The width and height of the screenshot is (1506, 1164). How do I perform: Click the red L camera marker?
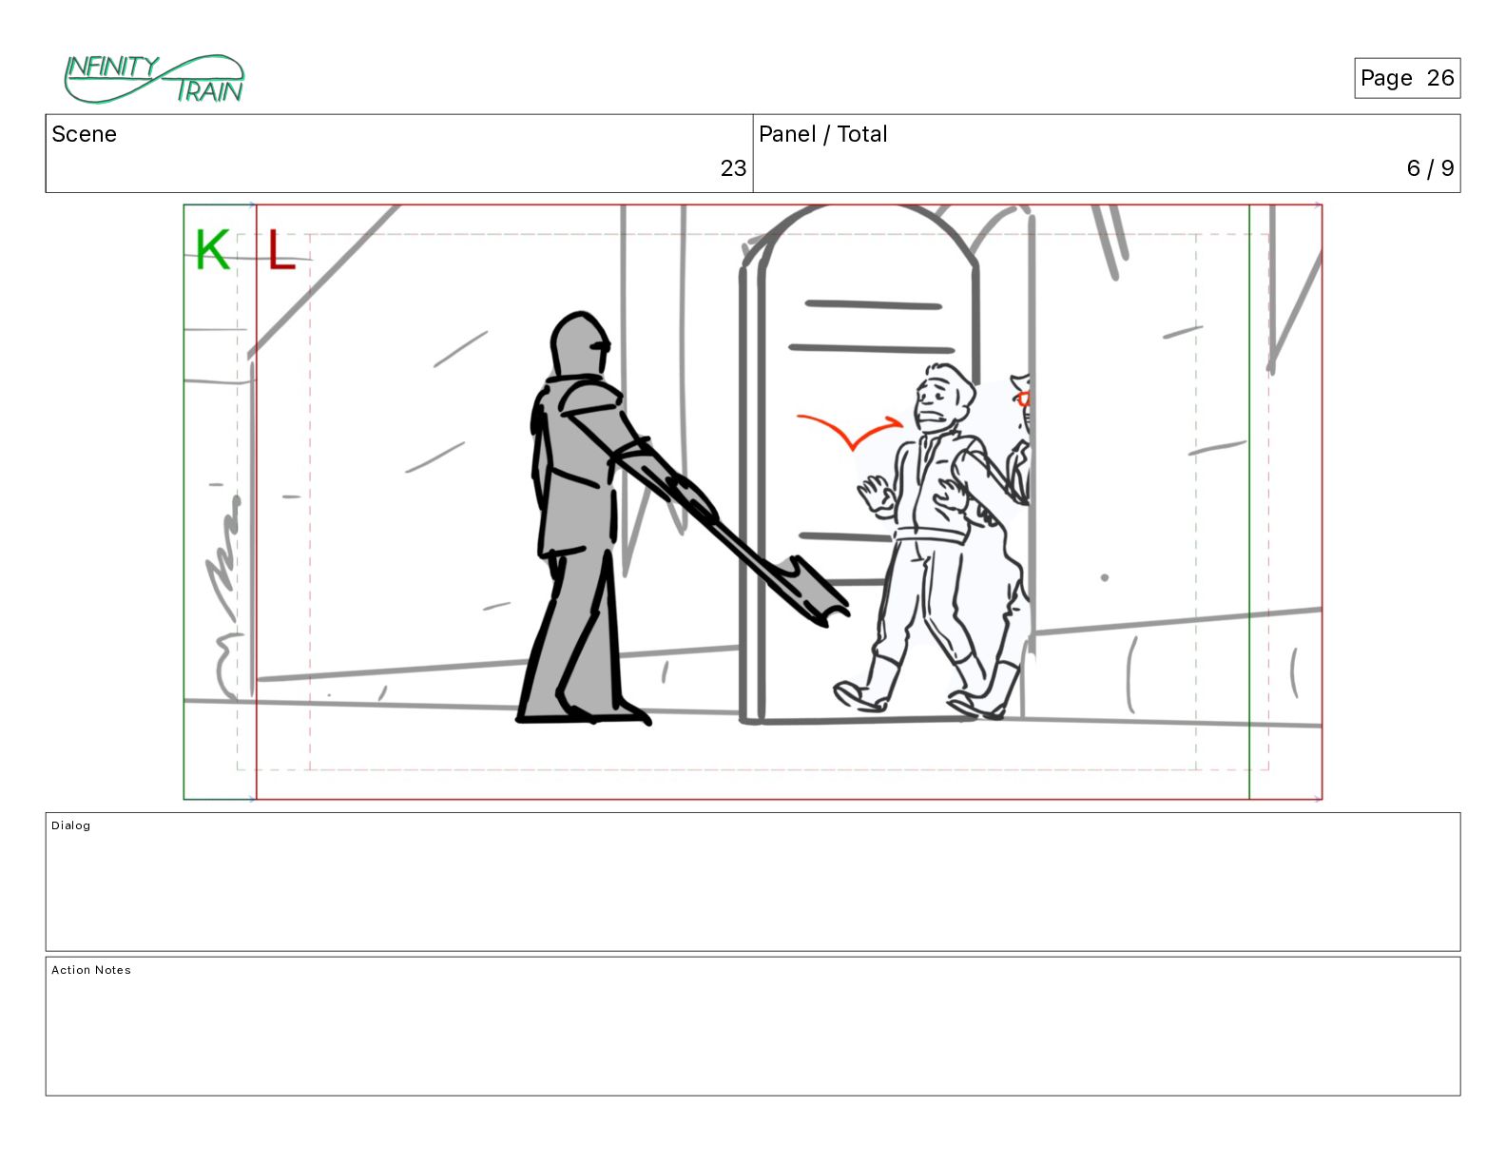281,250
